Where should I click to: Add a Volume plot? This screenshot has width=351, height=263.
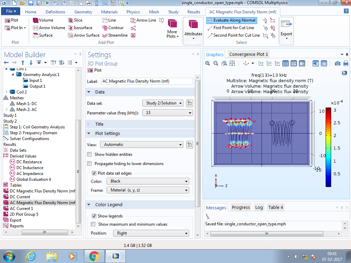43,20
